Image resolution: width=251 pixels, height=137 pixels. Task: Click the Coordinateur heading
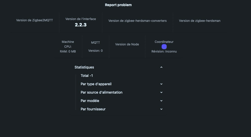[x=164, y=42]
